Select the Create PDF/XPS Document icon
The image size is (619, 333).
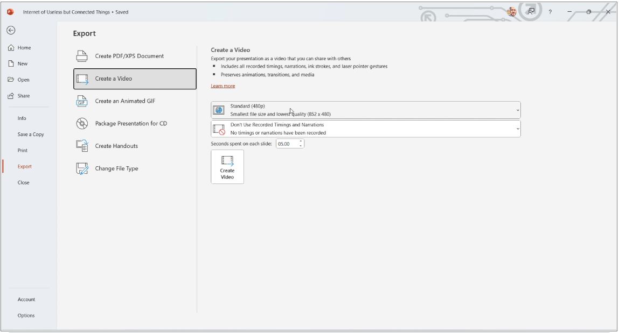83,54
